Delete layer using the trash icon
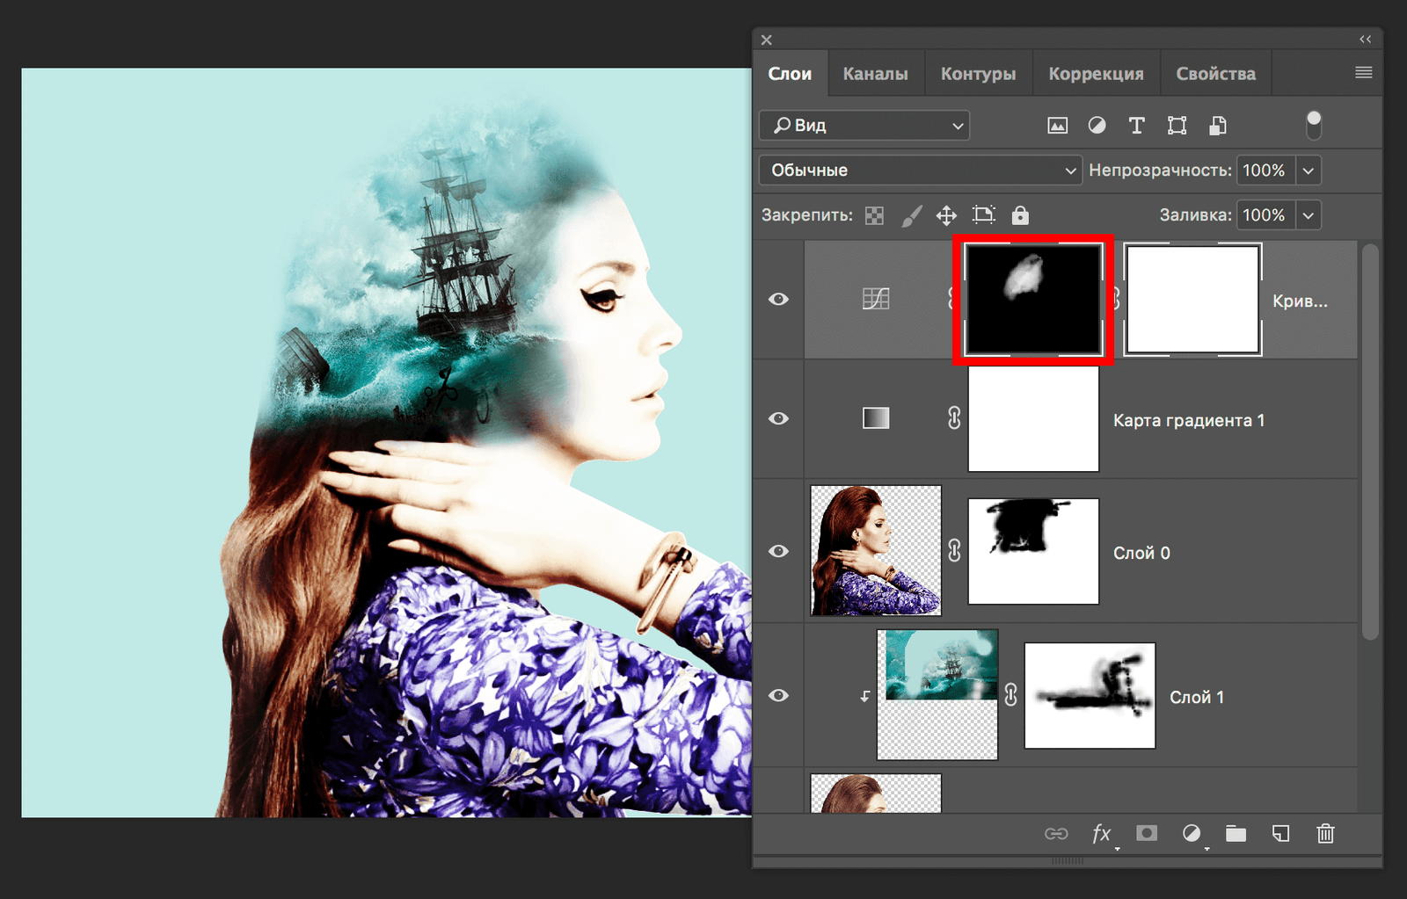1407x899 pixels. [x=1325, y=833]
